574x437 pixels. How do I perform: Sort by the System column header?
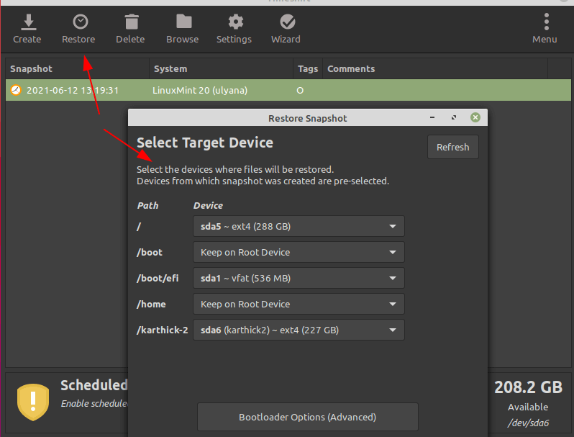click(x=221, y=68)
